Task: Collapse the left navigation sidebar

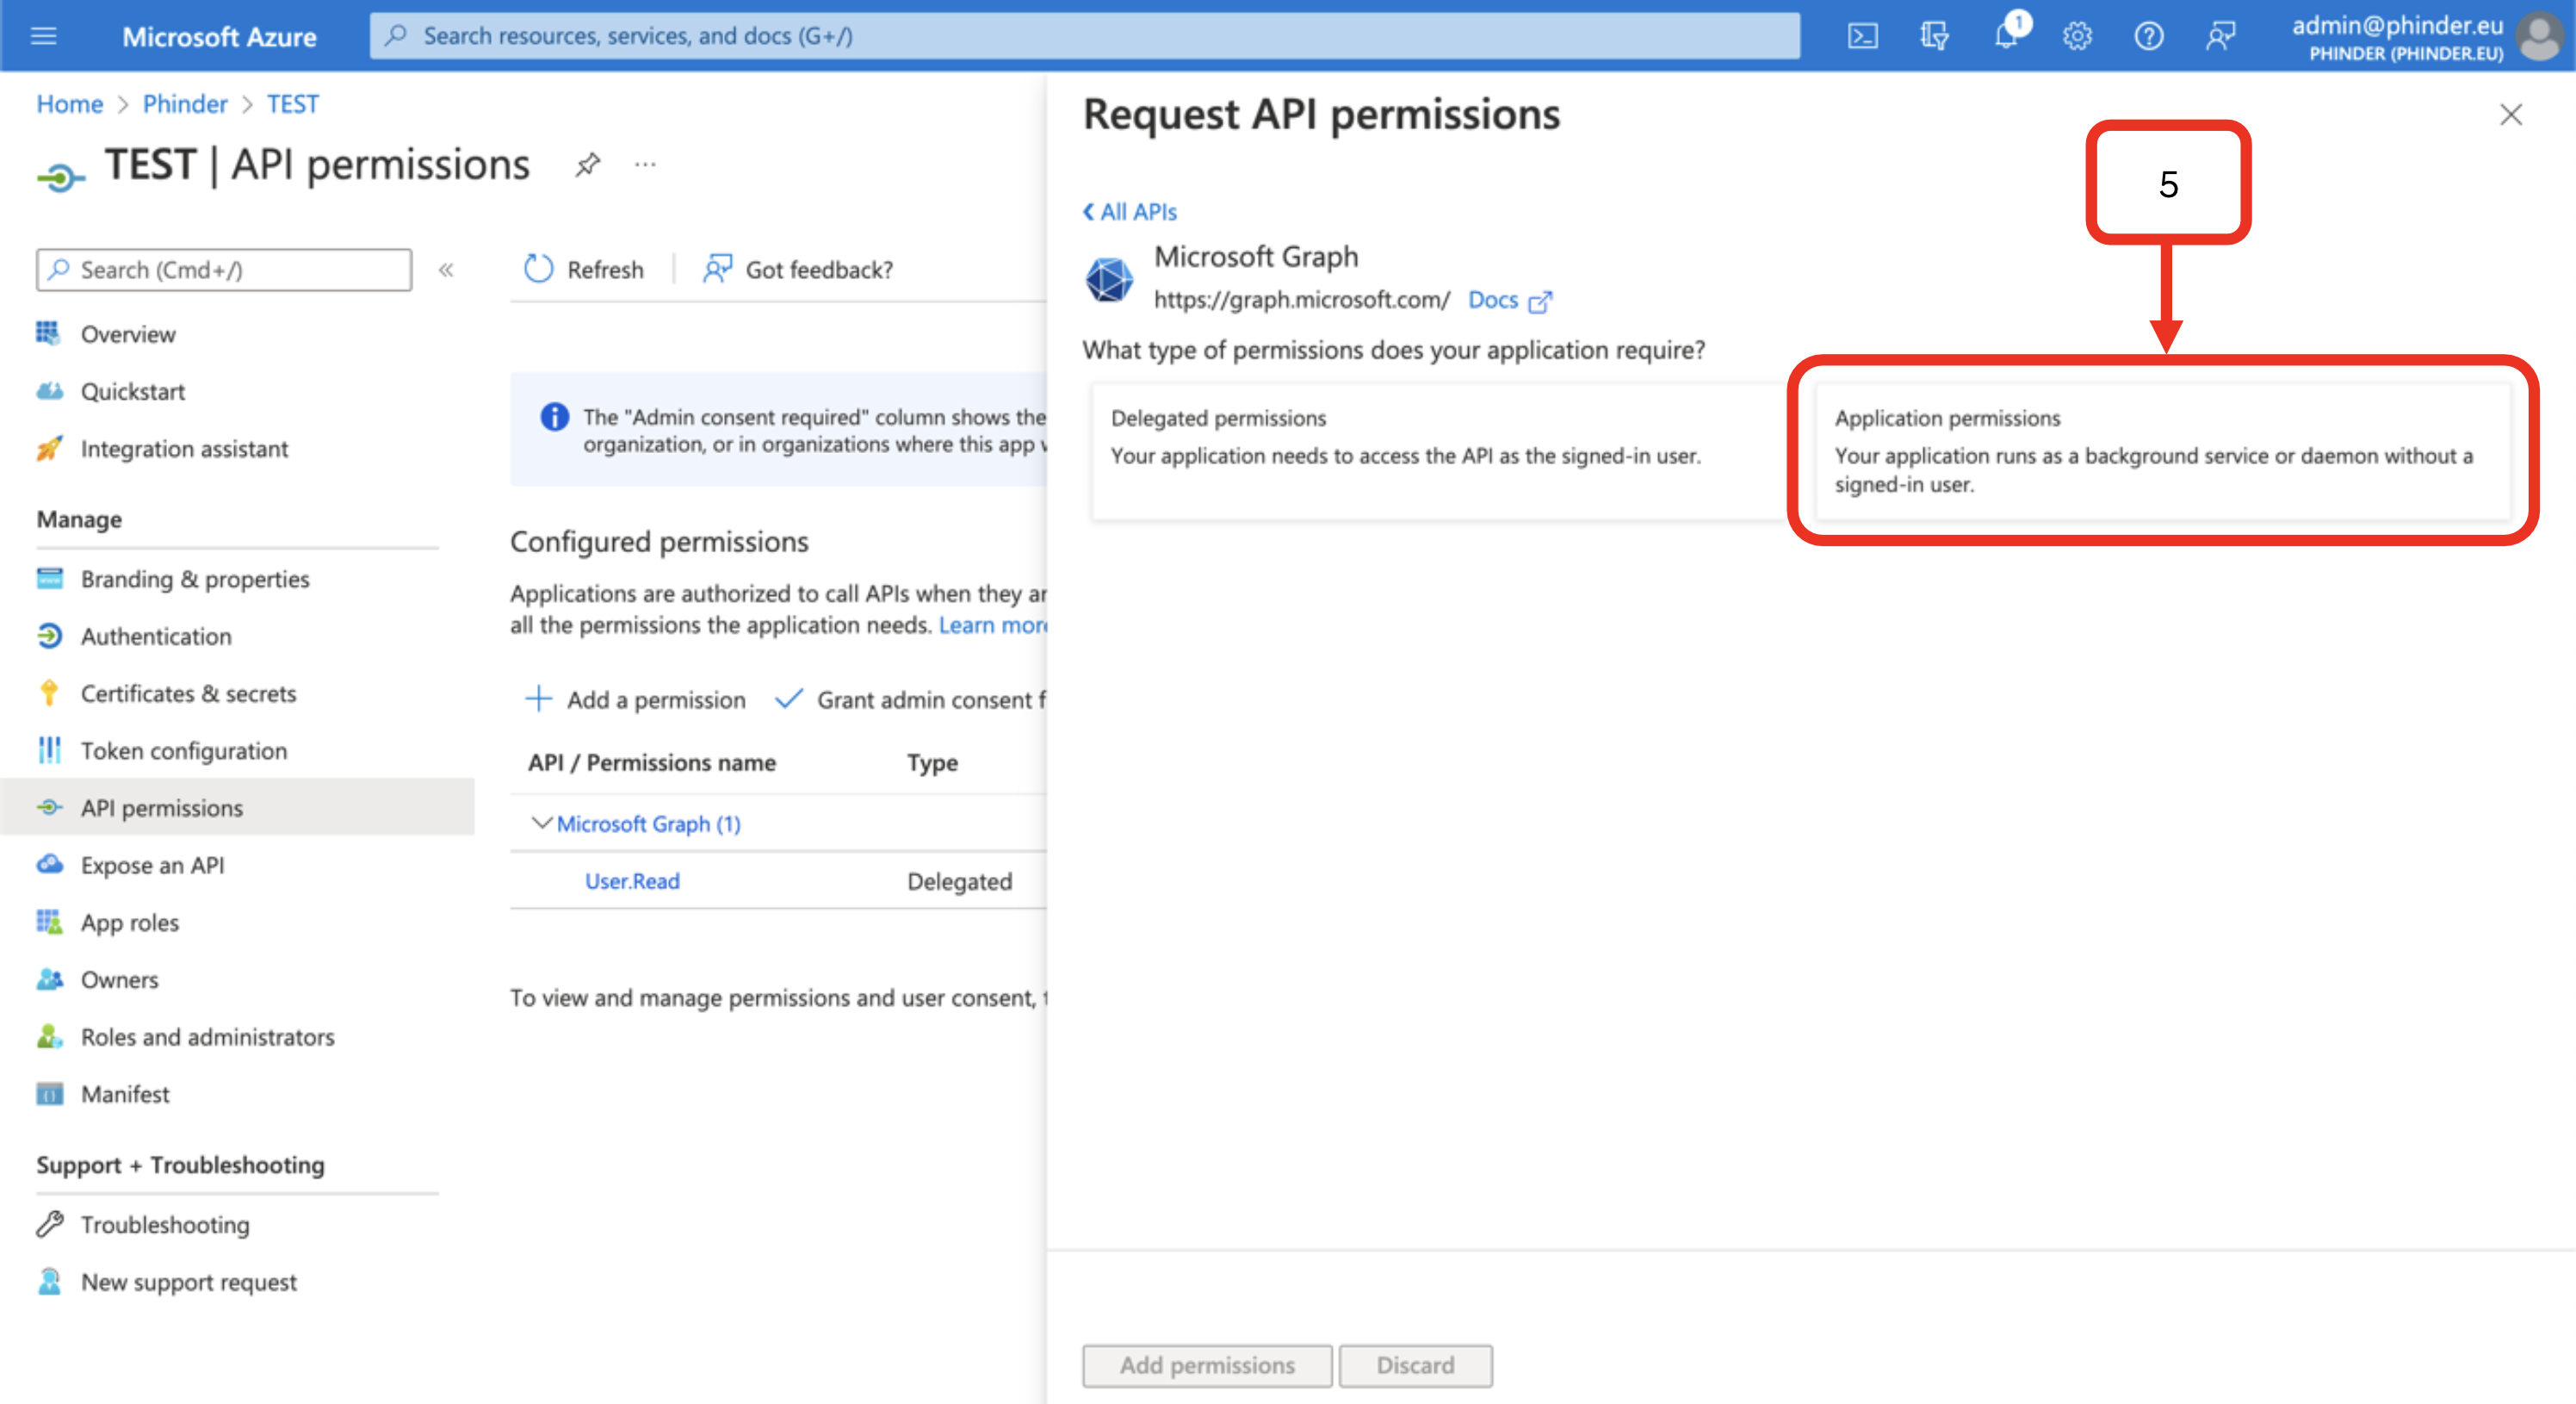Action: (446, 270)
